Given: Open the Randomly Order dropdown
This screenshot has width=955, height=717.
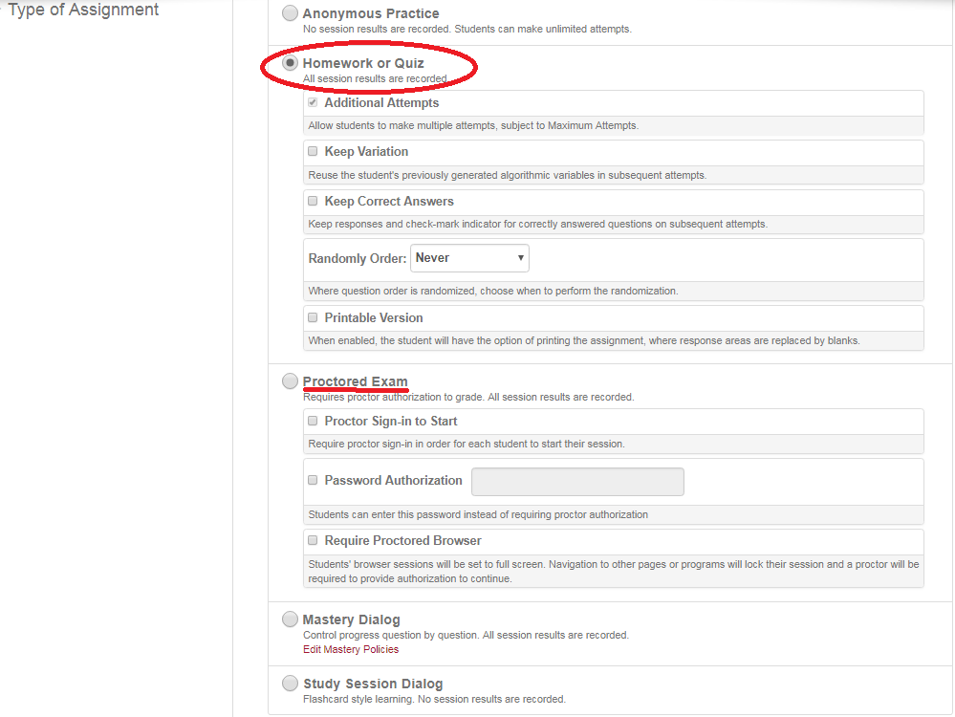Looking at the screenshot, I should (x=469, y=258).
